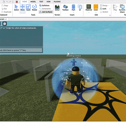Switch to the TEST ribbon tab
126x126 pixels.
[41, 2]
